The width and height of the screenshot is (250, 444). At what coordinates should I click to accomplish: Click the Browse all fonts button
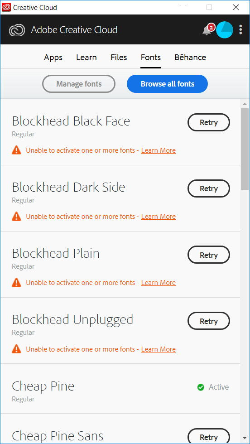tap(167, 84)
